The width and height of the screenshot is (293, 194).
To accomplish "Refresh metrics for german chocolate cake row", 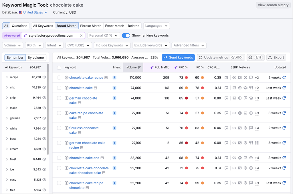I will click(284, 98).
